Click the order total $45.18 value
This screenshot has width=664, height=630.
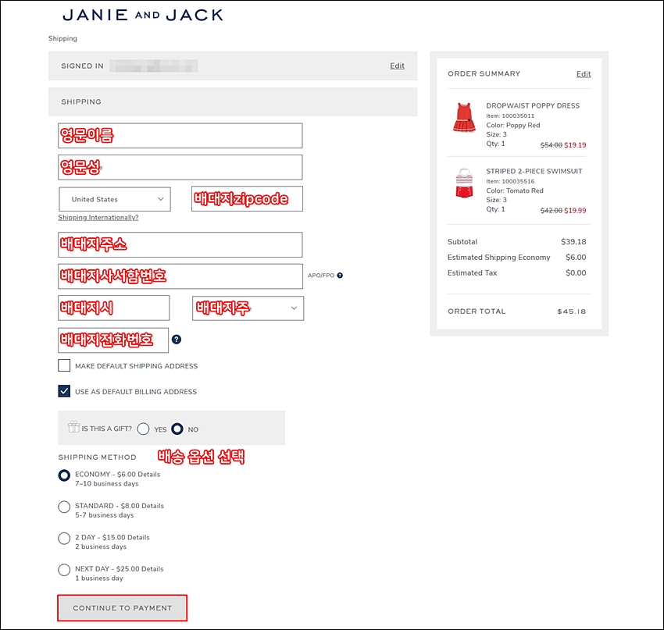click(x=571, y=311)
